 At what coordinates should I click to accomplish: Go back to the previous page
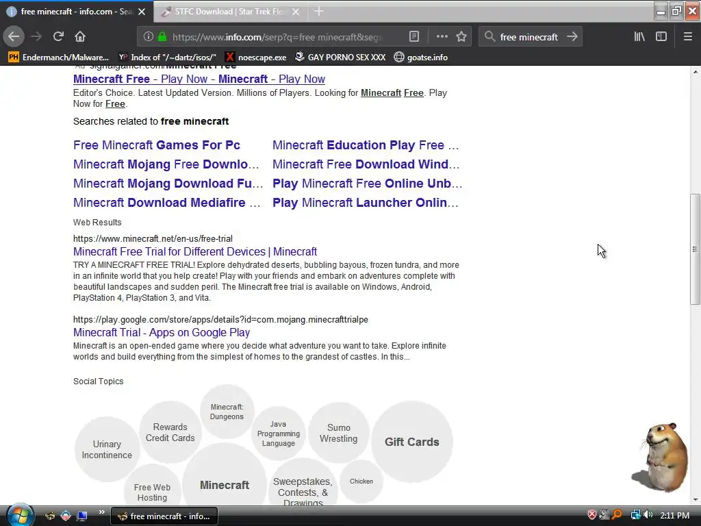(x=14, y=37)
